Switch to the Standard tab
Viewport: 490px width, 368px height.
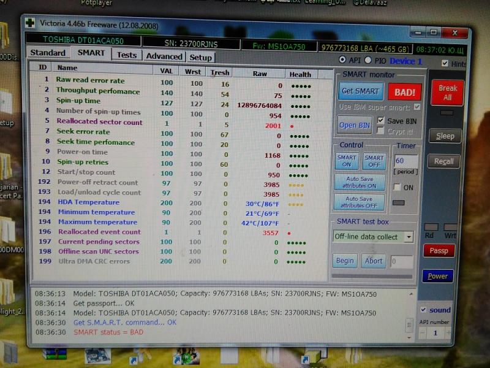[48, 53]
